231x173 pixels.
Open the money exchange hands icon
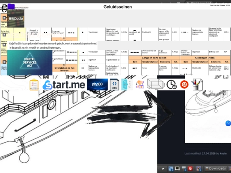pyautogui.click(x=140, y=85)
